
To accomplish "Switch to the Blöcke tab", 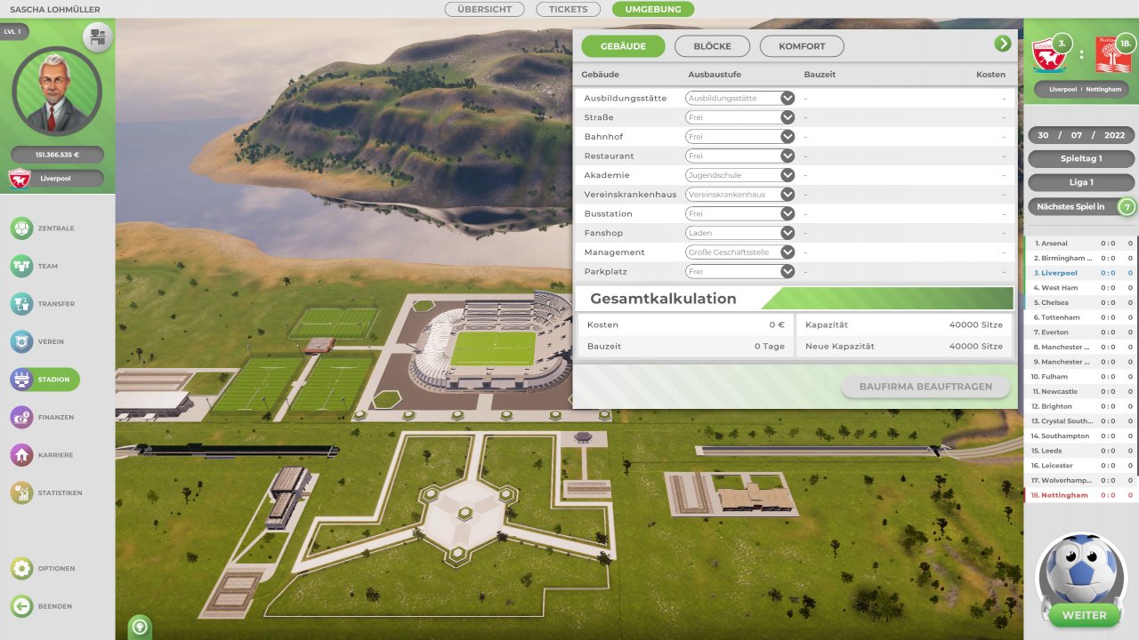I will tap(713, 46).
